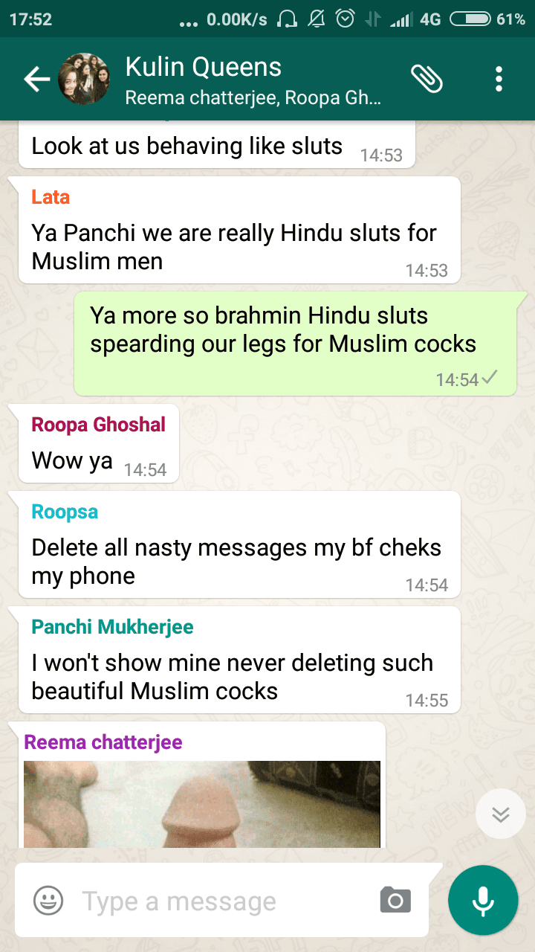Tap the back arrow in the header
Image resolution: width=535 pixels, height=952 pixels.
pyautogui.click(x=36, y=80)
